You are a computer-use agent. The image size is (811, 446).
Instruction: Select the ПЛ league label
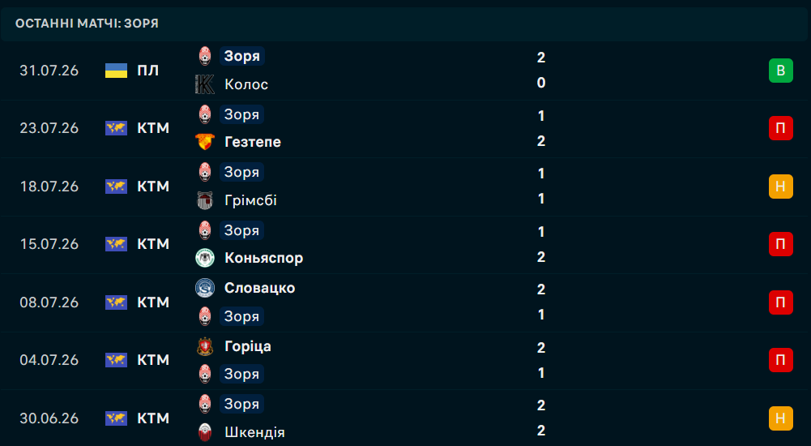[x=148, y=71]
